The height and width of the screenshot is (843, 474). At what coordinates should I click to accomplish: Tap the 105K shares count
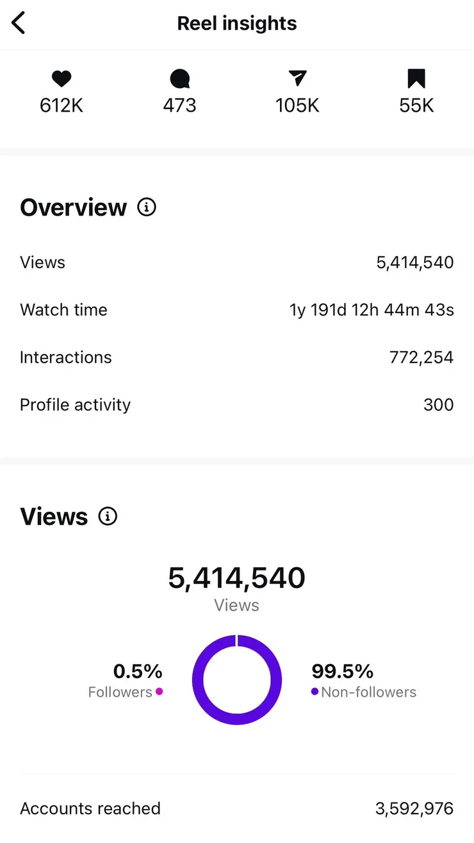(297, 105)
